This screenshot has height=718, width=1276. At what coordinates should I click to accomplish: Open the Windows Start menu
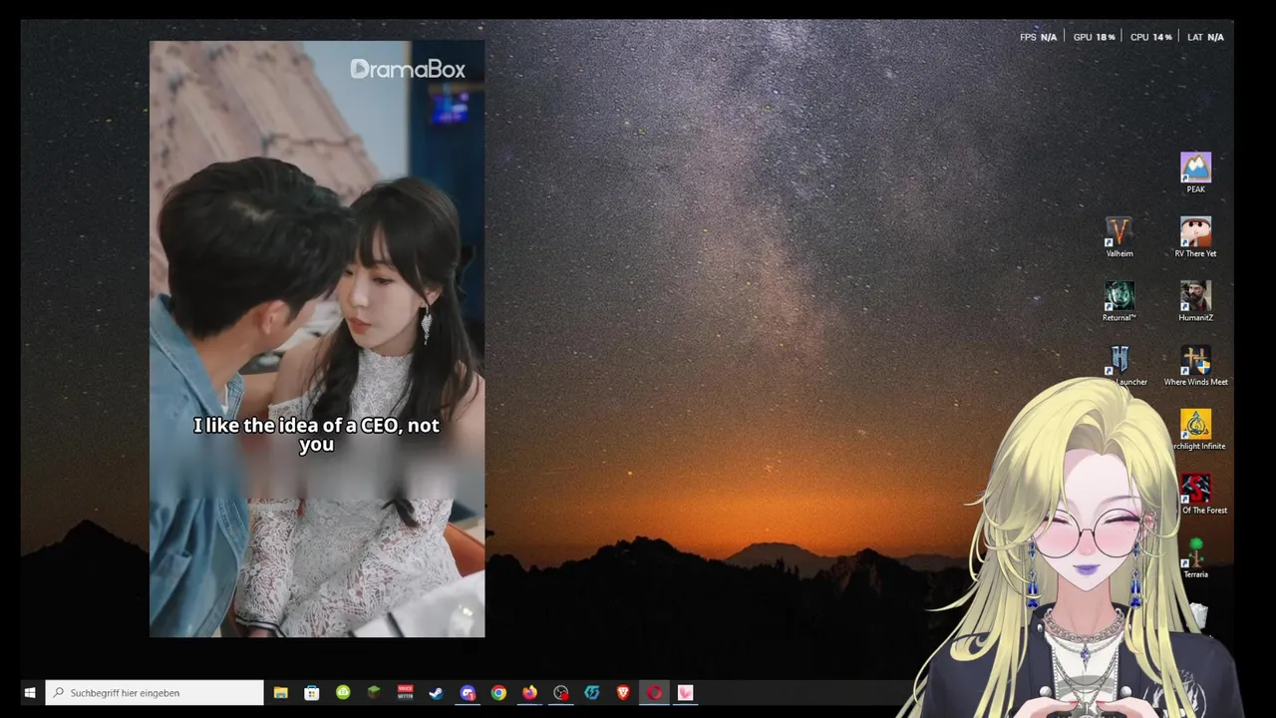point(30,692)
